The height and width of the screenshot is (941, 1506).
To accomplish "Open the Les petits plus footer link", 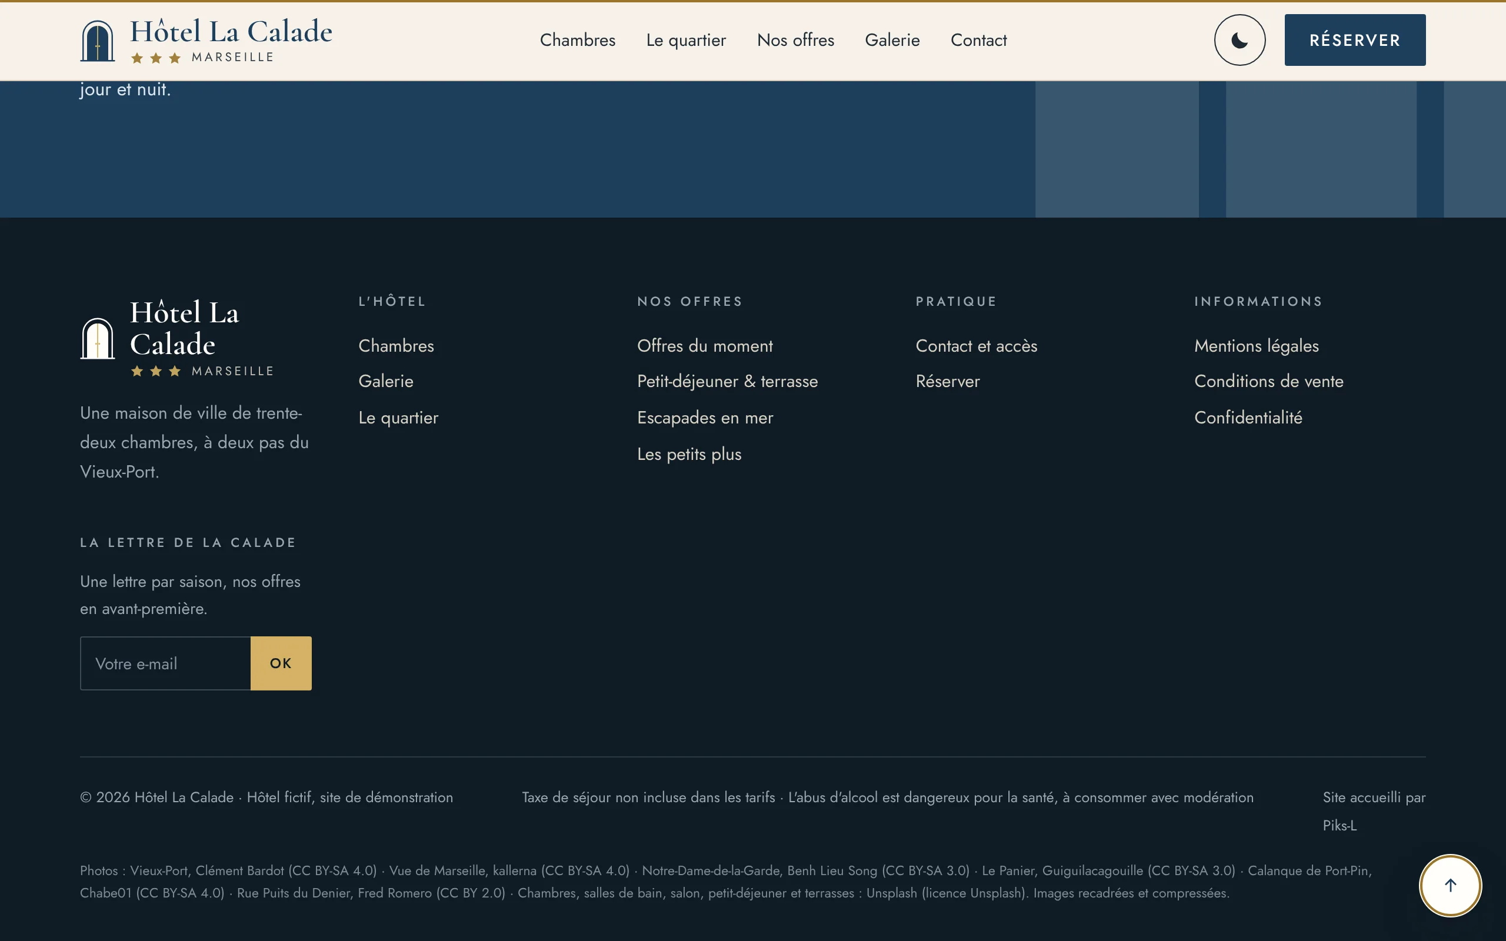I will point(689,454).
